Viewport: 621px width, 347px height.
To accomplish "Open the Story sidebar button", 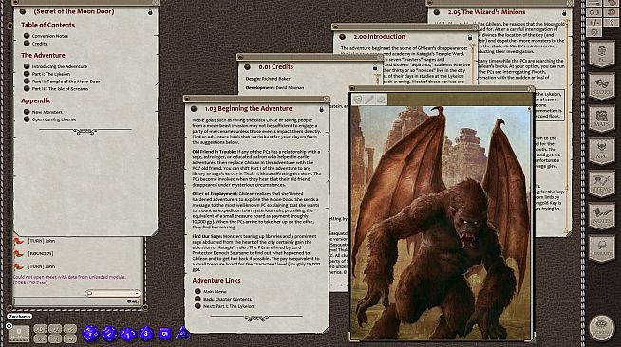I will pos(602,85).
